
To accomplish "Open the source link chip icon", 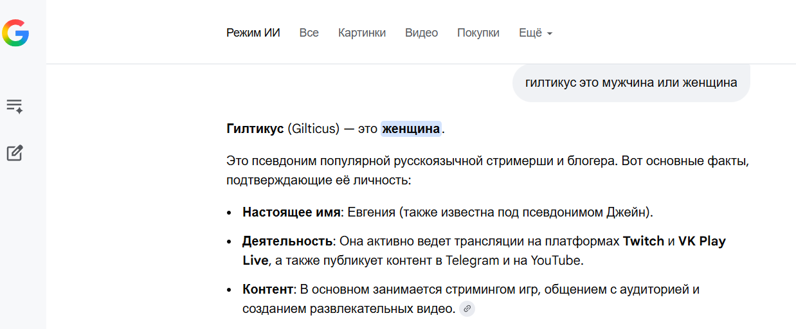I will point(467,309).
